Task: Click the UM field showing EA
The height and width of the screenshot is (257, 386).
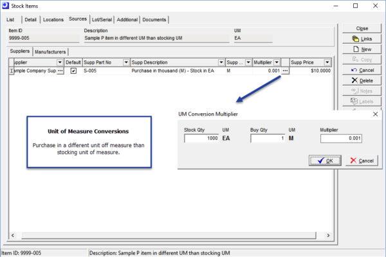Action: 253,38
